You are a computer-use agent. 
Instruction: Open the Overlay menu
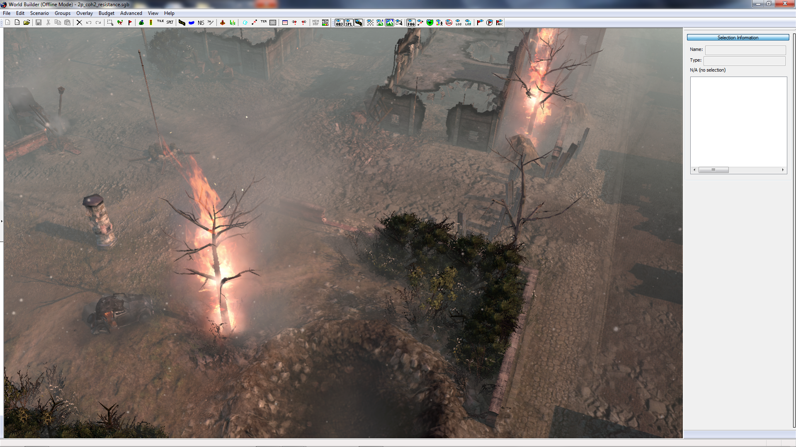tap(85, 13)
